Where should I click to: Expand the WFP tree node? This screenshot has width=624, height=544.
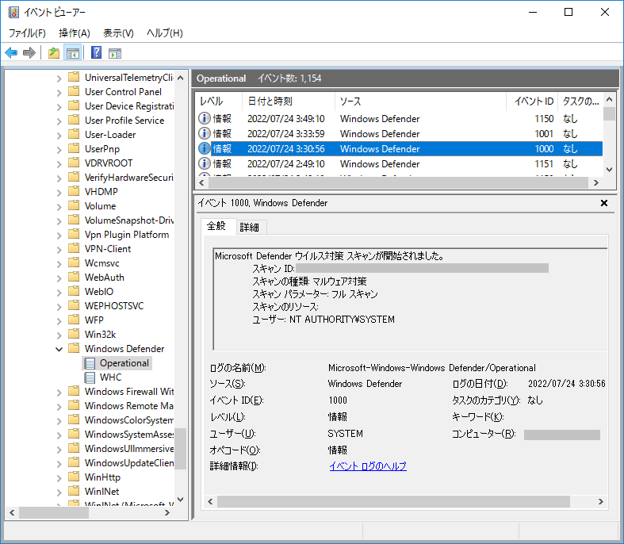click(59, 321)
